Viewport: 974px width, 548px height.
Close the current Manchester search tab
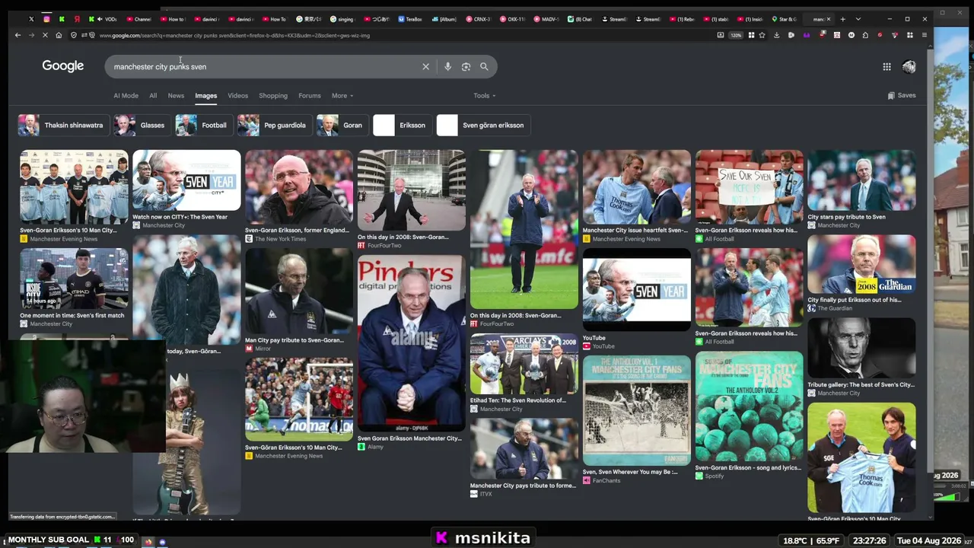pyautogui.click(x=829, y=19)
